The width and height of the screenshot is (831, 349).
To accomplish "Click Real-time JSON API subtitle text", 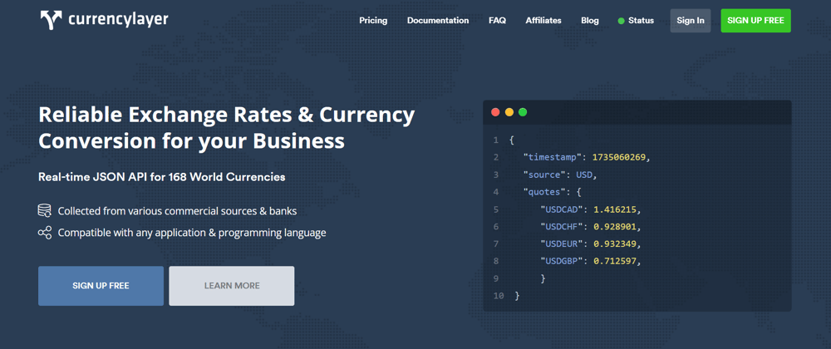I will 162,177.
